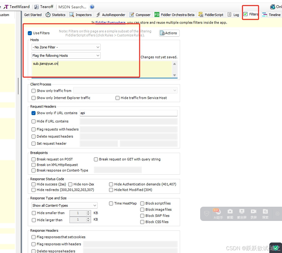
Task: Check Delete response headers
Action: [33, 251]
